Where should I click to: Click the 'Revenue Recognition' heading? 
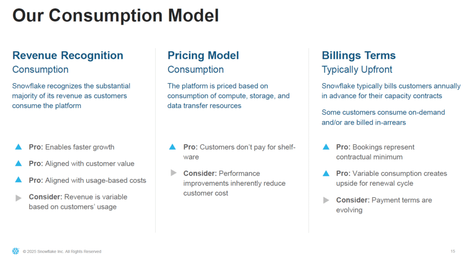tap(68, 55)
